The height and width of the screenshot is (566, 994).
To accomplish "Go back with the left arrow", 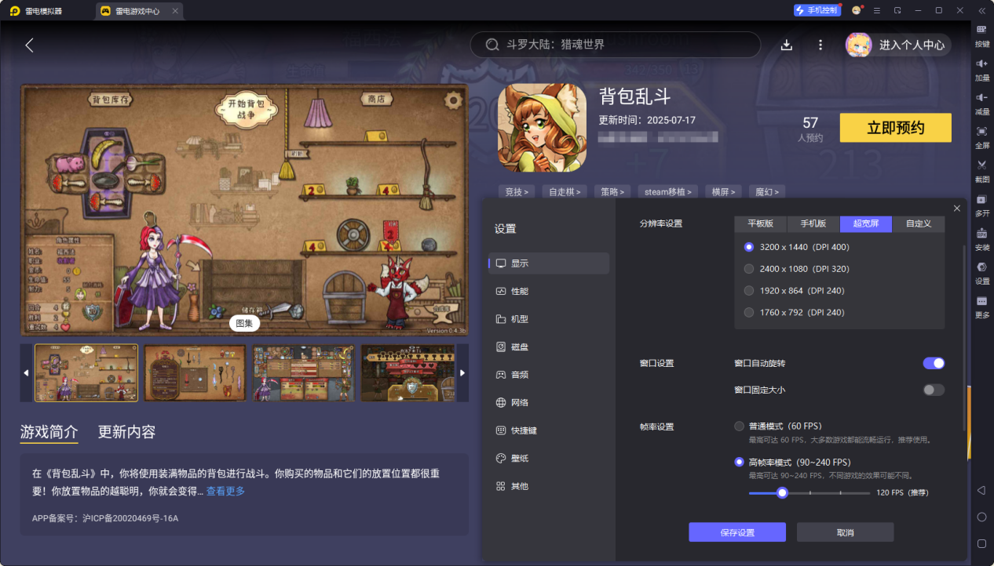I will click(x=29, y=45).
